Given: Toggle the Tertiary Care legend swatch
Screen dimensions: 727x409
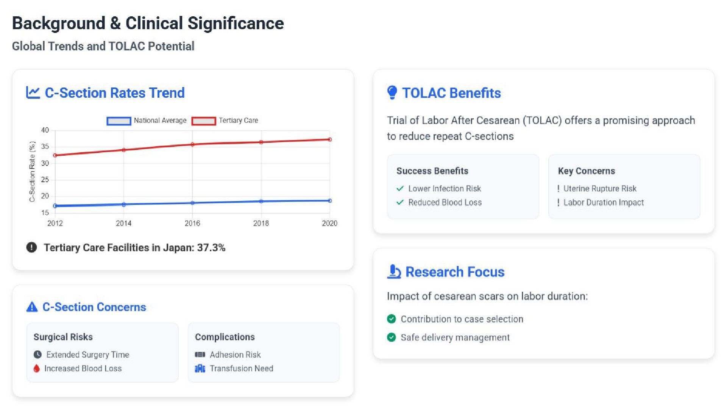Looking at the screenshot, I should (204, 121).
